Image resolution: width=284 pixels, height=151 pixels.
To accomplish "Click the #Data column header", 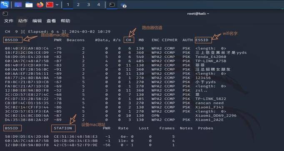I will 102,40.
